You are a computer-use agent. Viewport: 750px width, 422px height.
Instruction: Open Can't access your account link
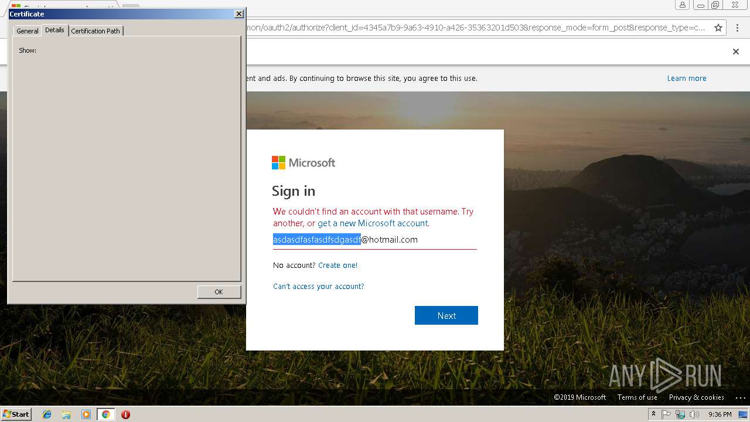tap(319, 287)
